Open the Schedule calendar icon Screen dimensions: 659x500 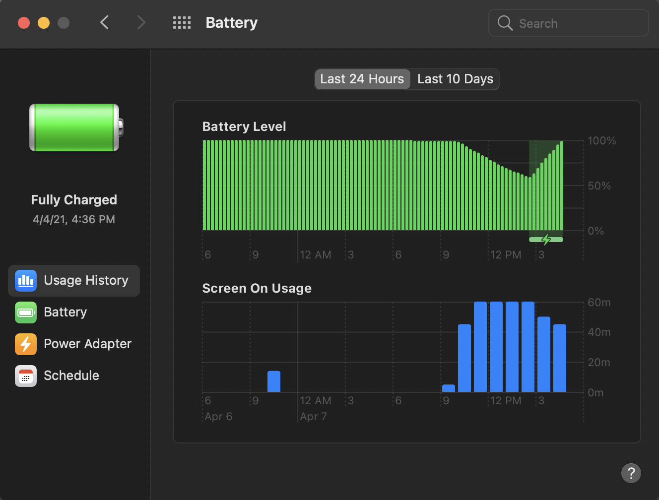tap(26, 376)
